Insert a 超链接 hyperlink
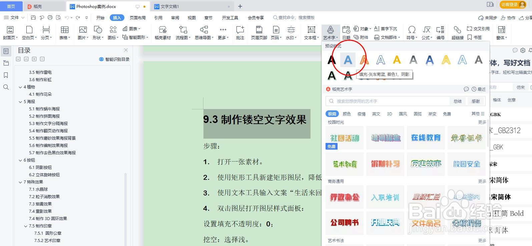Screen dimensions: 532x246 pyautogui.click(x=458, y=33)
